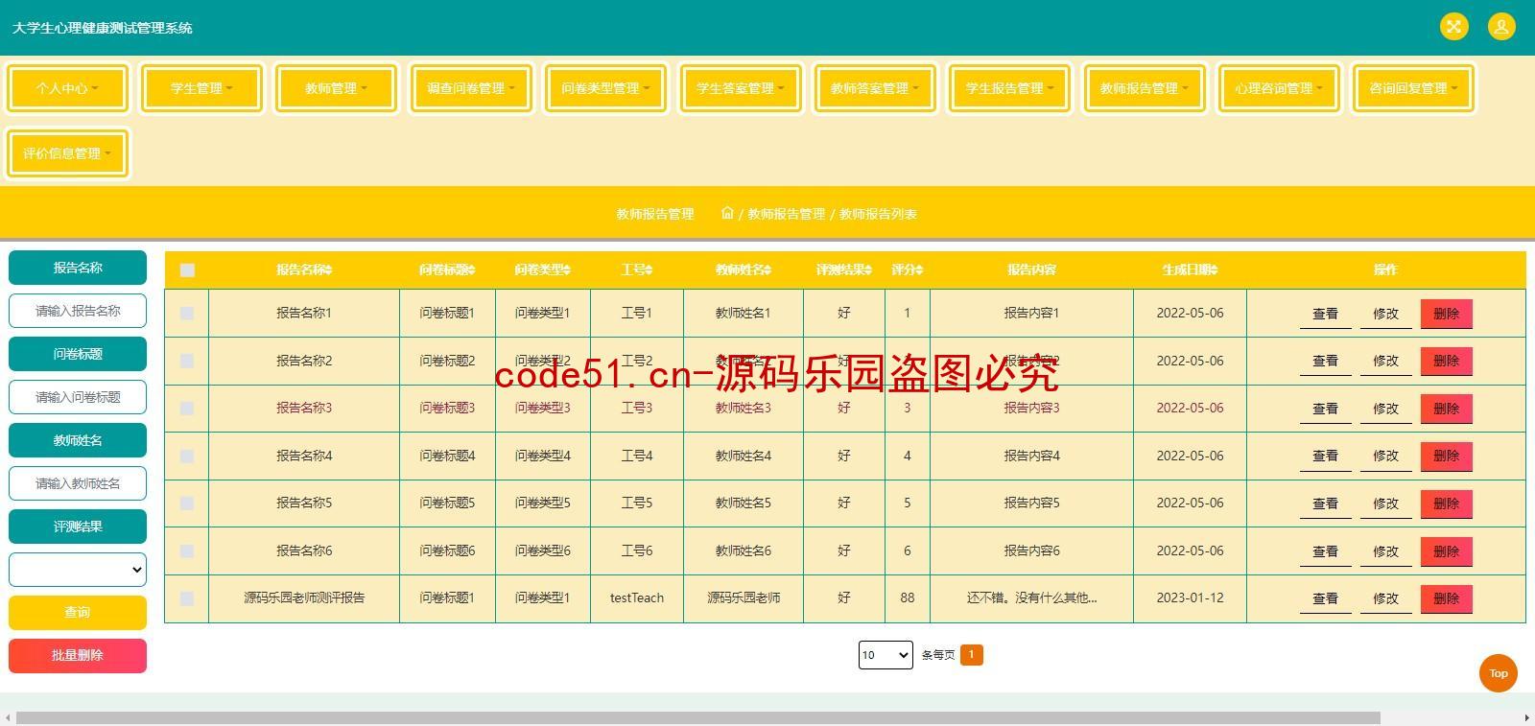
Task: Check the row for 报告名称6
Action: point(187,551)
